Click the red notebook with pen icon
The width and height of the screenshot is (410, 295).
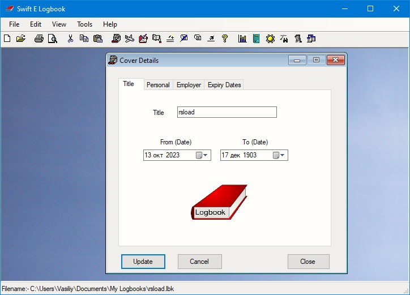[143, 39]
